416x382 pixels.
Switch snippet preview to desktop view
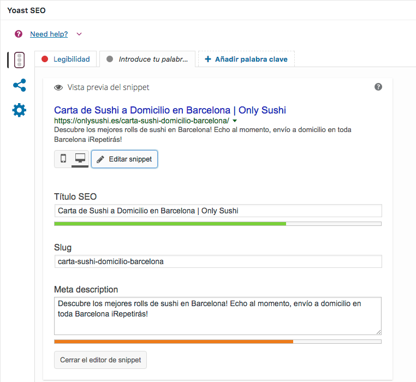coord(80,159)
